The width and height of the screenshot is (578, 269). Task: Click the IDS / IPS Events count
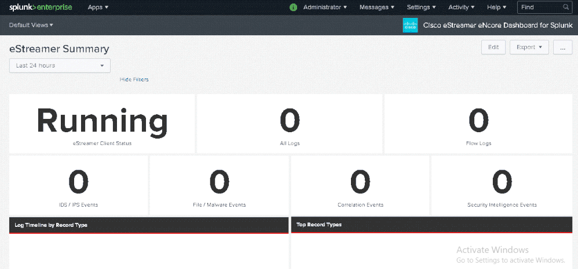(x=79, y=182)
